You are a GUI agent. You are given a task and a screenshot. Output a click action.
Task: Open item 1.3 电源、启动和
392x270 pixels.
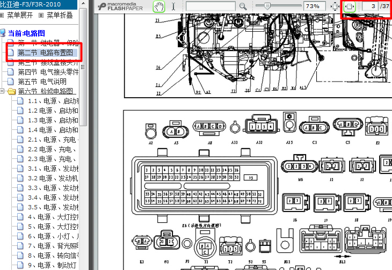[x=53, y=120]
